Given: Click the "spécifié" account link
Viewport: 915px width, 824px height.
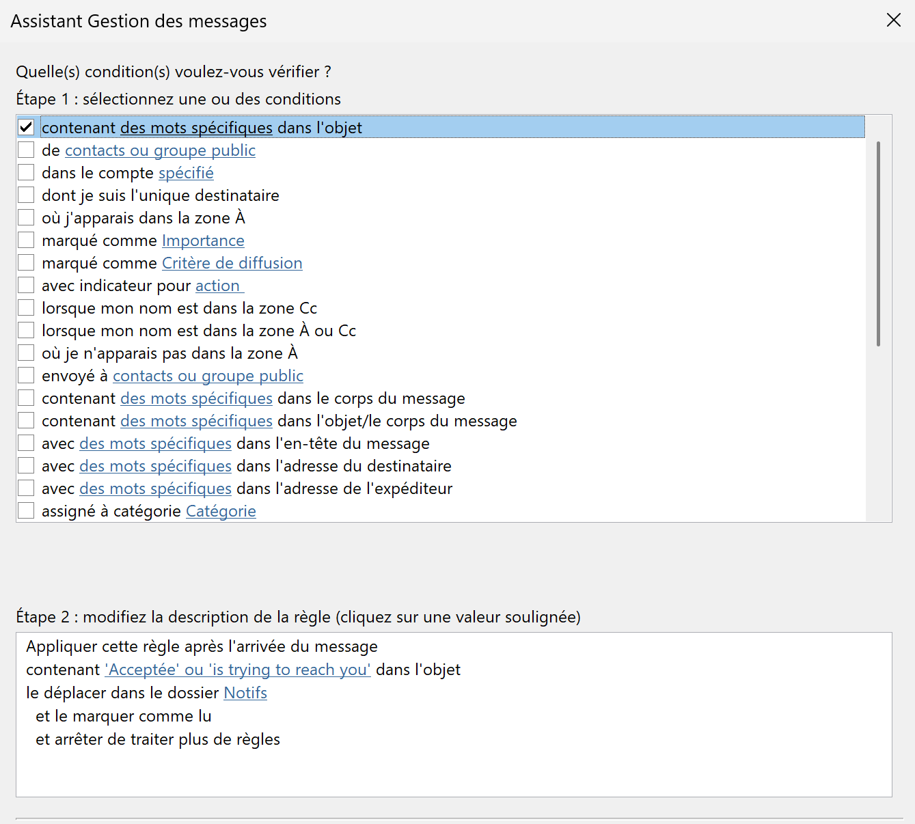Looking at the screenshot, I should click(186, 173).
